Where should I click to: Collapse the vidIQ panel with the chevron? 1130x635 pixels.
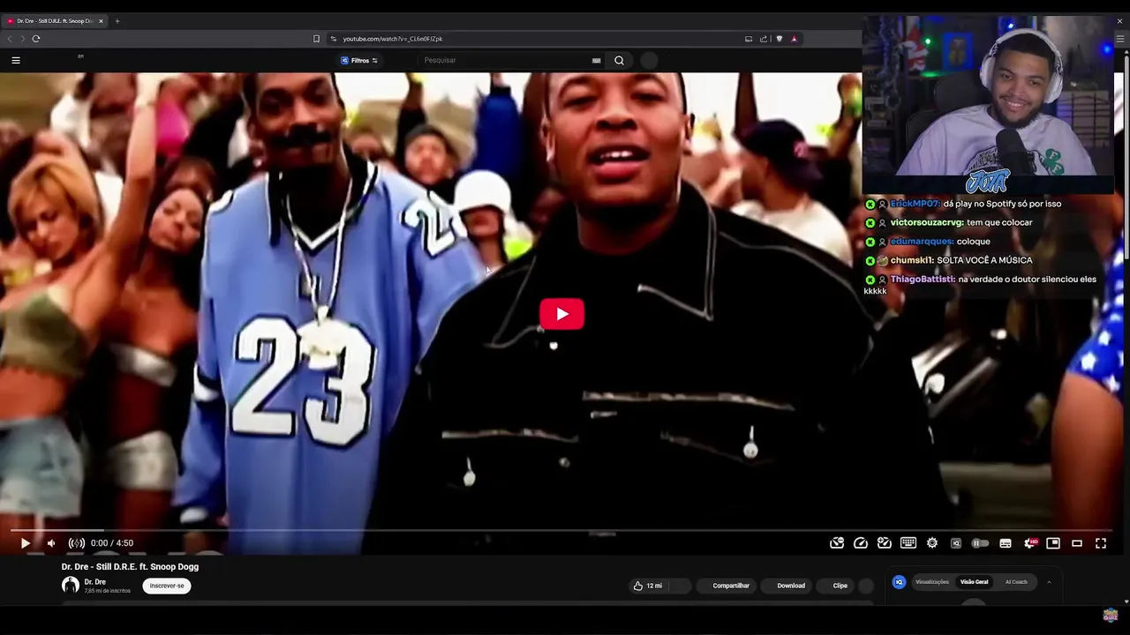point(1049,582)
